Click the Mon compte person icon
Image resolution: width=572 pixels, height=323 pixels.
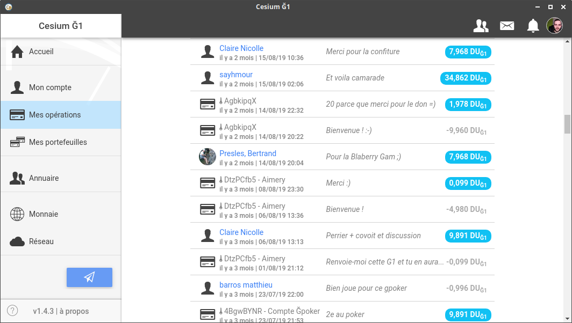[x=17, y=87]
